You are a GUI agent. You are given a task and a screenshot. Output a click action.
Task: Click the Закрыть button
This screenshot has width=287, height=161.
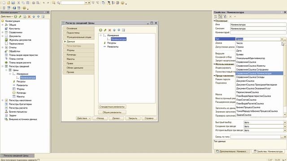[133, 118]
